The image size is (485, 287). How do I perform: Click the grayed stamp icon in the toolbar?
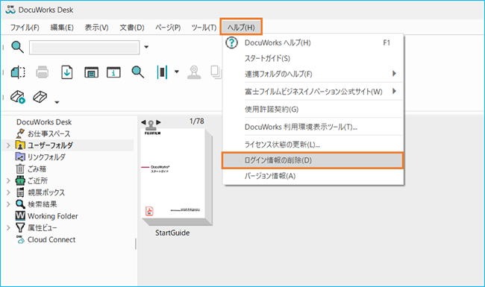194,72
